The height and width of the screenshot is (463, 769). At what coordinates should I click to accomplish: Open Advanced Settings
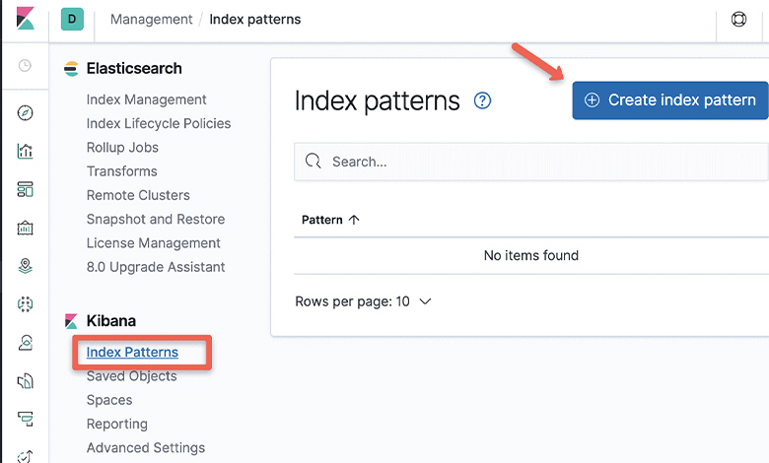(146, 448)
